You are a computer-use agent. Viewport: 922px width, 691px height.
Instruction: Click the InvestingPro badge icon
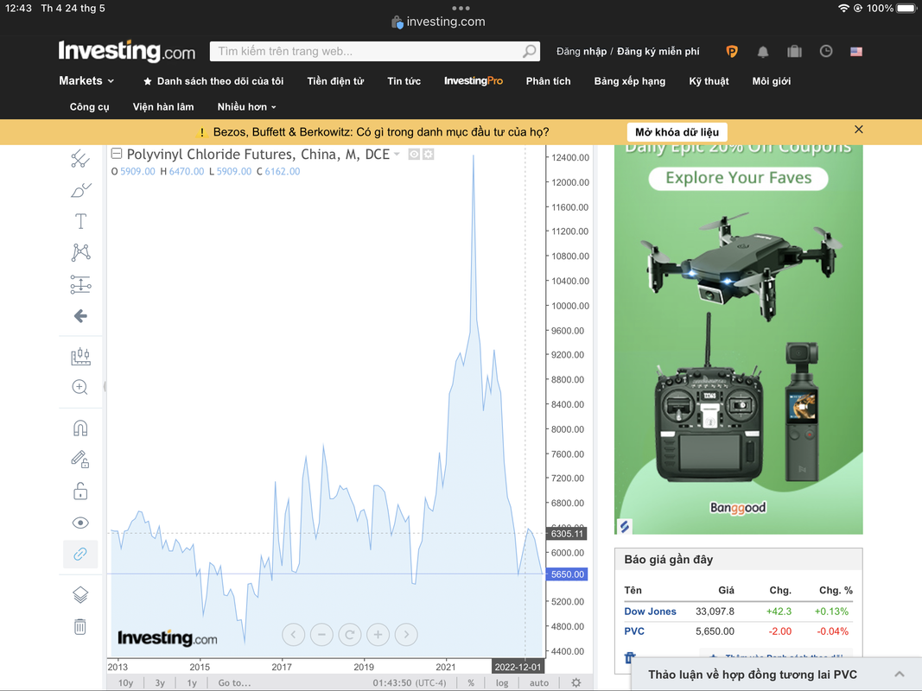(x=732, y=52)
